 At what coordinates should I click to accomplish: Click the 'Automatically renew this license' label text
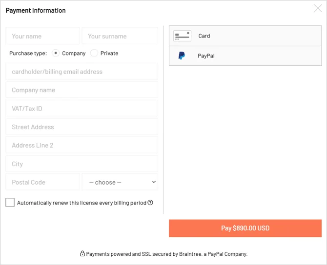pos(82,203)
